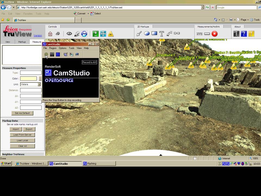
Task: Click the measurement Color swatch
Action: point(29,78)
